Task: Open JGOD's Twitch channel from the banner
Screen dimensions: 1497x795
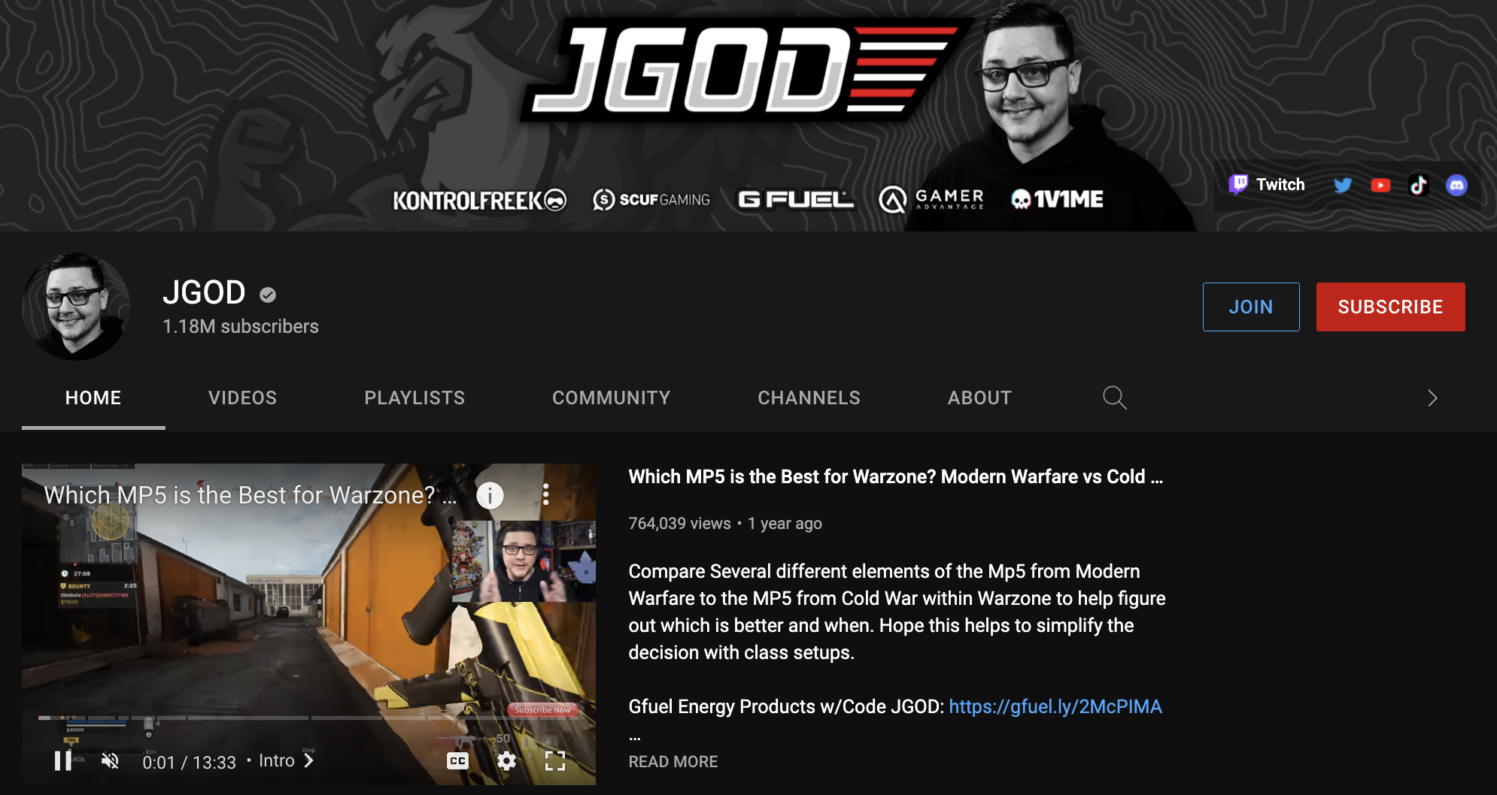Action: tap(1267, 184)
